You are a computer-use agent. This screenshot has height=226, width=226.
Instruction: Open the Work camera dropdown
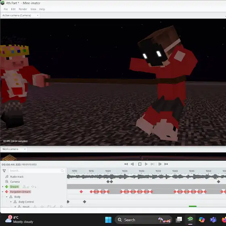tap(14, 149)
